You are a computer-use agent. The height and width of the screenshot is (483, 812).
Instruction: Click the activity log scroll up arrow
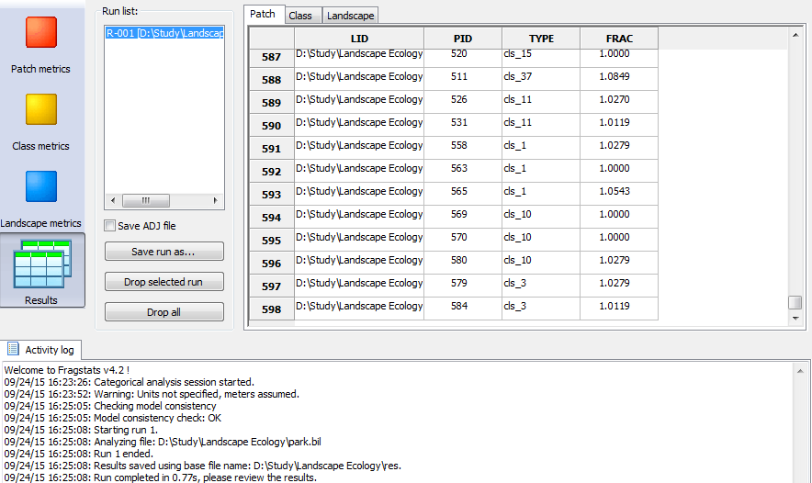pos(800,371)
